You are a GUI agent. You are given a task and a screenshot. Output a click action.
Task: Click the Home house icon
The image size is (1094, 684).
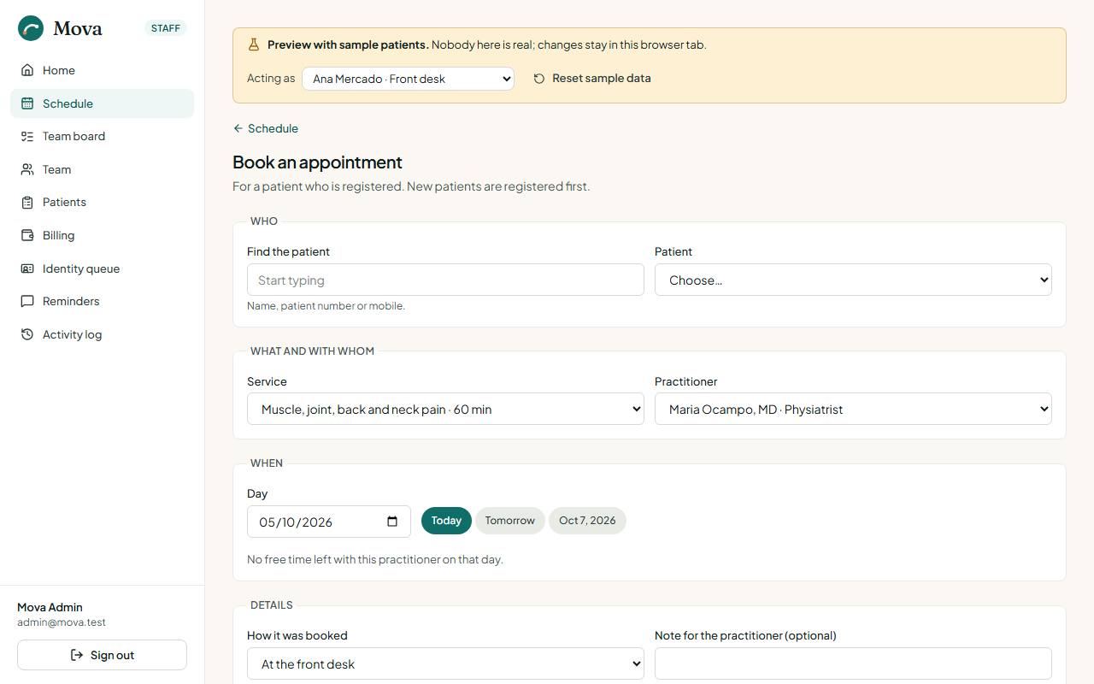[x=27, y=70]
